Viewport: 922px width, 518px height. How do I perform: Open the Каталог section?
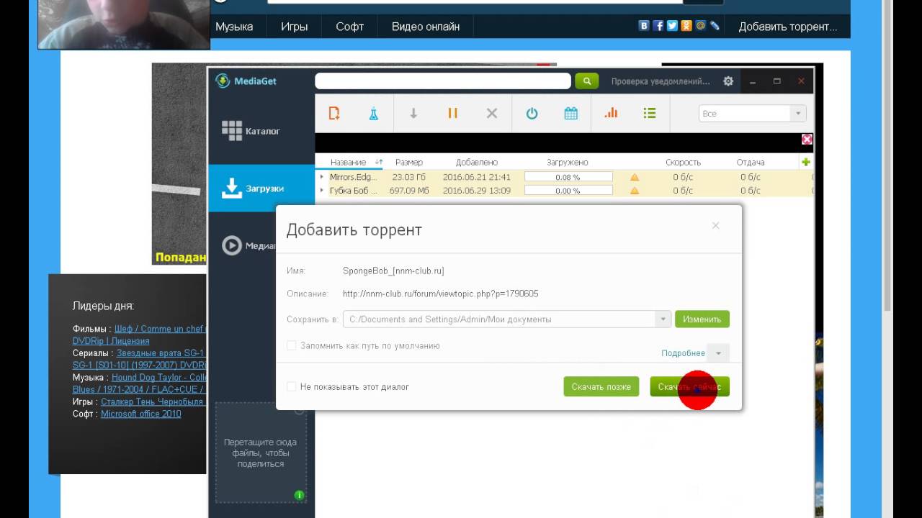[261, 131]
